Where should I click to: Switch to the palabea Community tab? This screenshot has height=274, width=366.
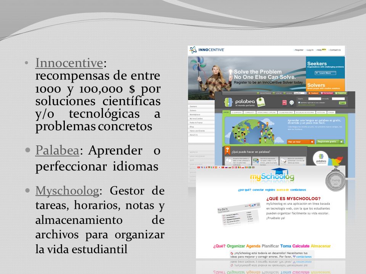click(x=249, y=112)
